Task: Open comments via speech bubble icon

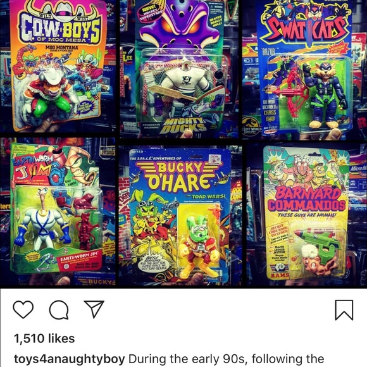Action: point(59,309)
